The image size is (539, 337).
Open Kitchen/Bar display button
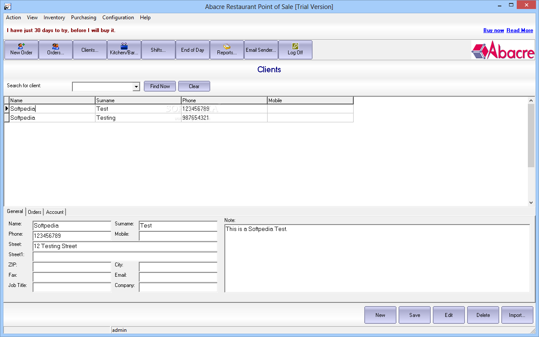pos(124,50)
